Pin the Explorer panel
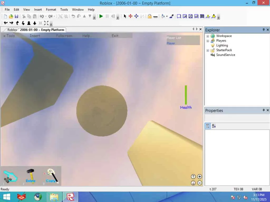 (263, 30)
